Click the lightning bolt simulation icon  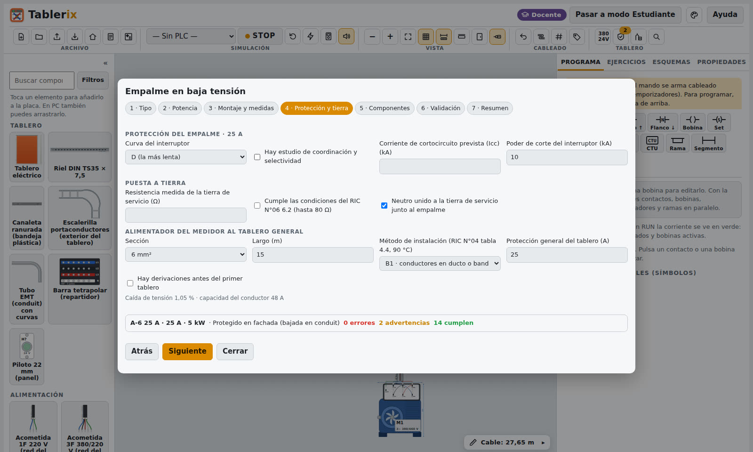click(x=311, y=36)
